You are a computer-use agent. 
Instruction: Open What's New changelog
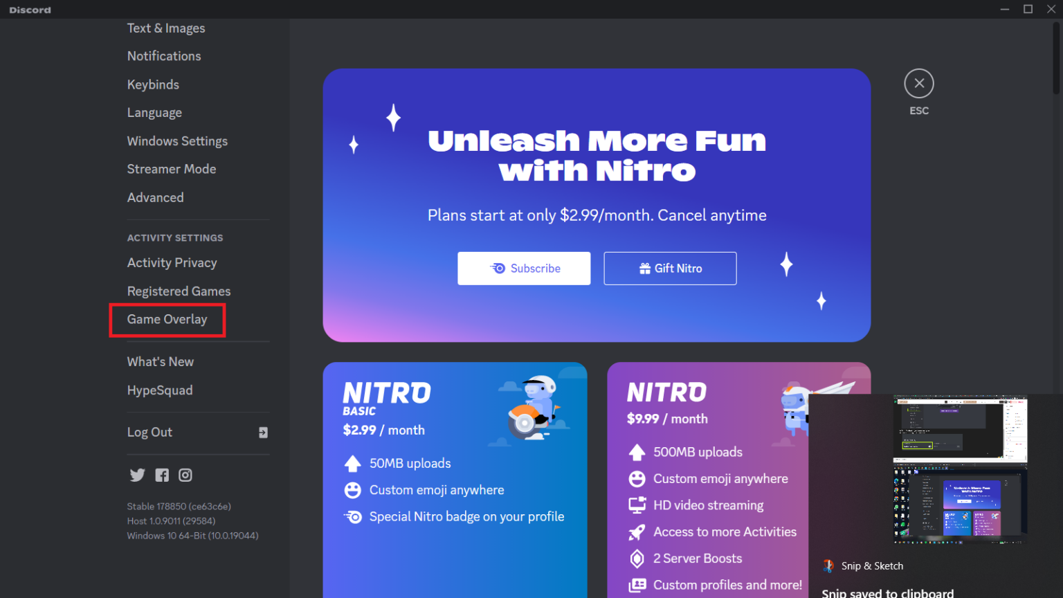tap(160, 362)
